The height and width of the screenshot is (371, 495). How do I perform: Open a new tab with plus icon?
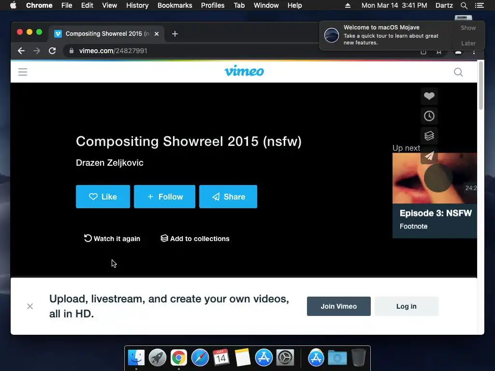pyautogui.click(x=175, y=34)
